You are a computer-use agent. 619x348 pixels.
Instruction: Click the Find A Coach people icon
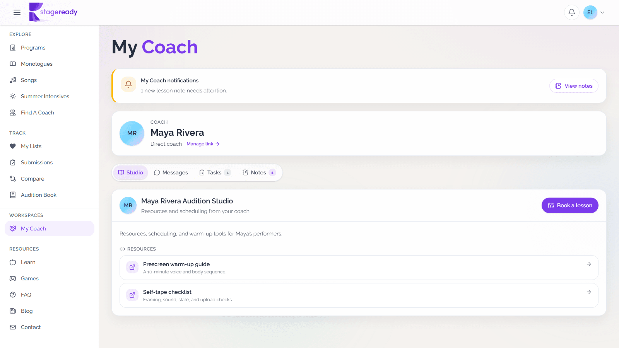pos(13,113)
